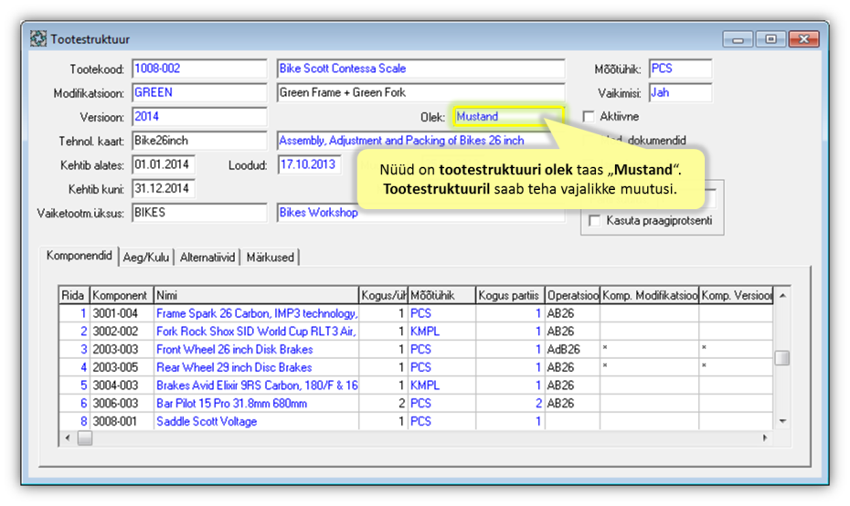Click the horizontal scrollbar thumb

tap(85, 437)
